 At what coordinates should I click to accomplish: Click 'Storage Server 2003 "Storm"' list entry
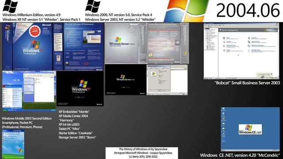(x=77, y=137)
